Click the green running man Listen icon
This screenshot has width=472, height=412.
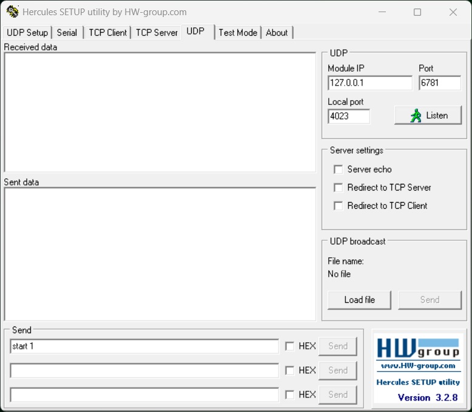[416, 115]
